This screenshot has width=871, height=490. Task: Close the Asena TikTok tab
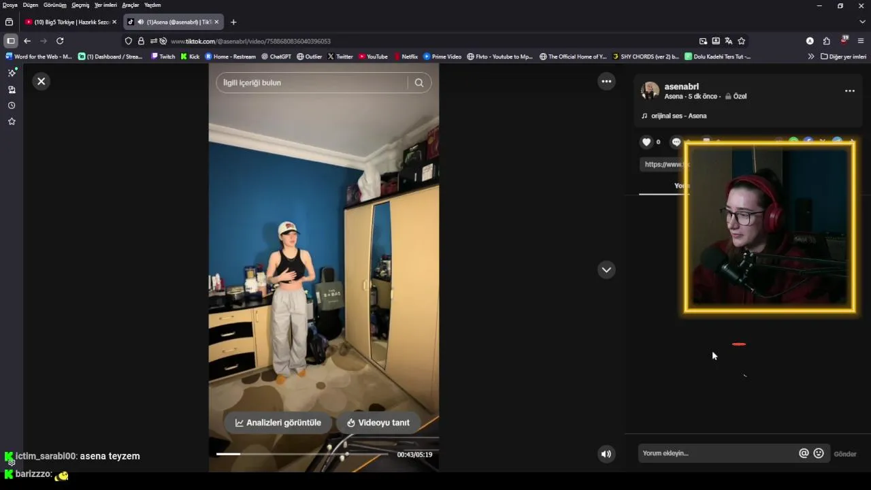tap(216, 22)
